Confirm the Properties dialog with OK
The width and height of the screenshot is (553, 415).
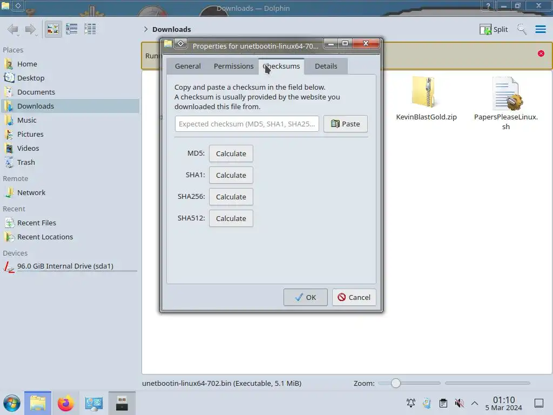[306, 298]
